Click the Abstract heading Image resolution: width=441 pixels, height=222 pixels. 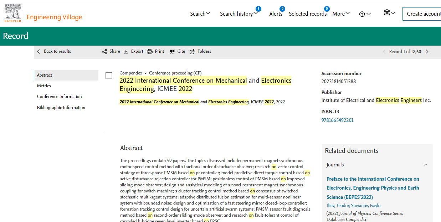click(132, 148)
